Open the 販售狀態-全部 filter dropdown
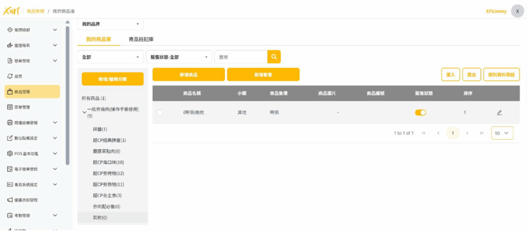The width and height of the screenshot is (527, 234). 179,57
